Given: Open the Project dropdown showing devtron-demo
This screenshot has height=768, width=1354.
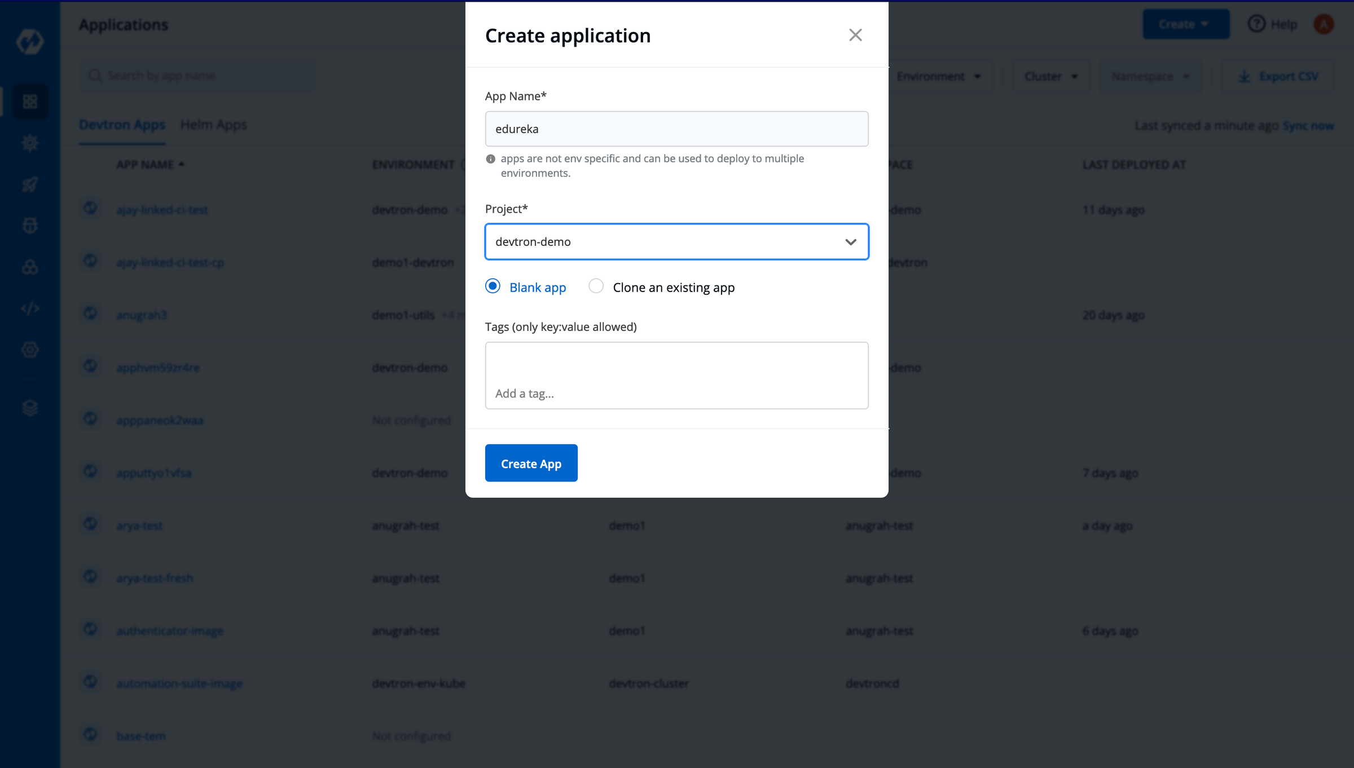Looking at the screenshot, I should [x=676, y=241].
